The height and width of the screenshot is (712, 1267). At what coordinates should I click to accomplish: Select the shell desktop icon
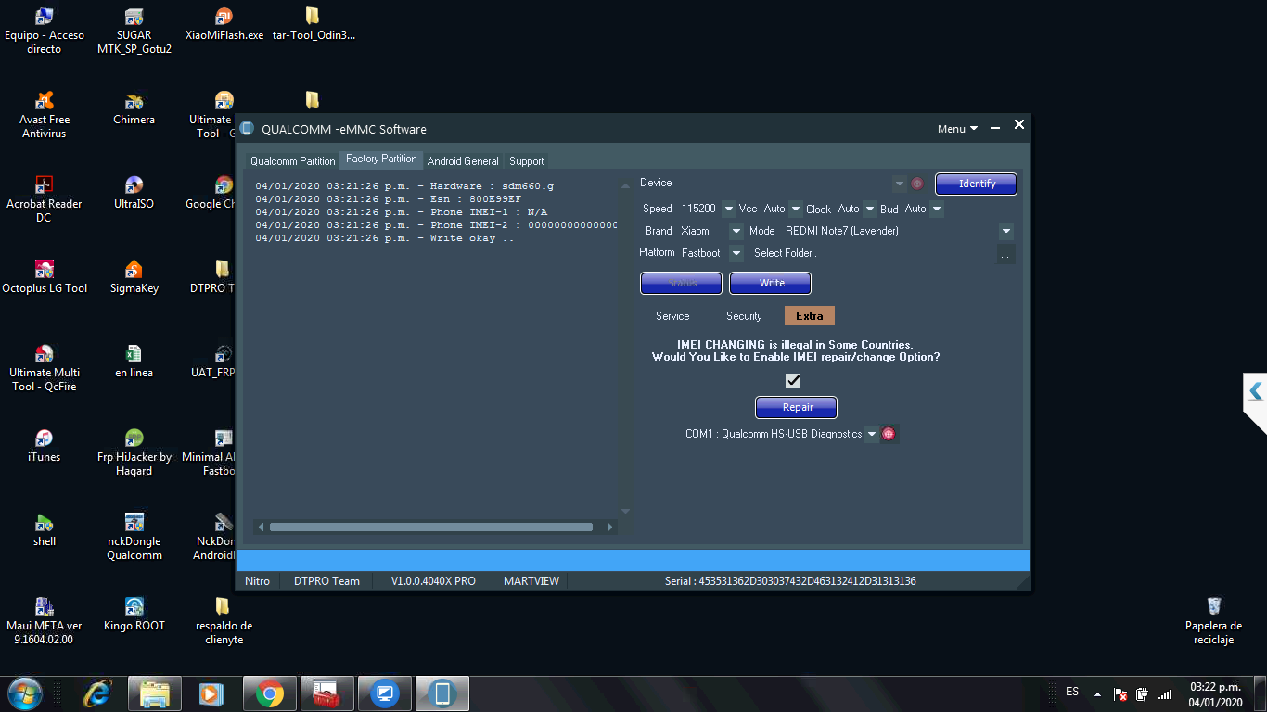(x=45, y=530)
